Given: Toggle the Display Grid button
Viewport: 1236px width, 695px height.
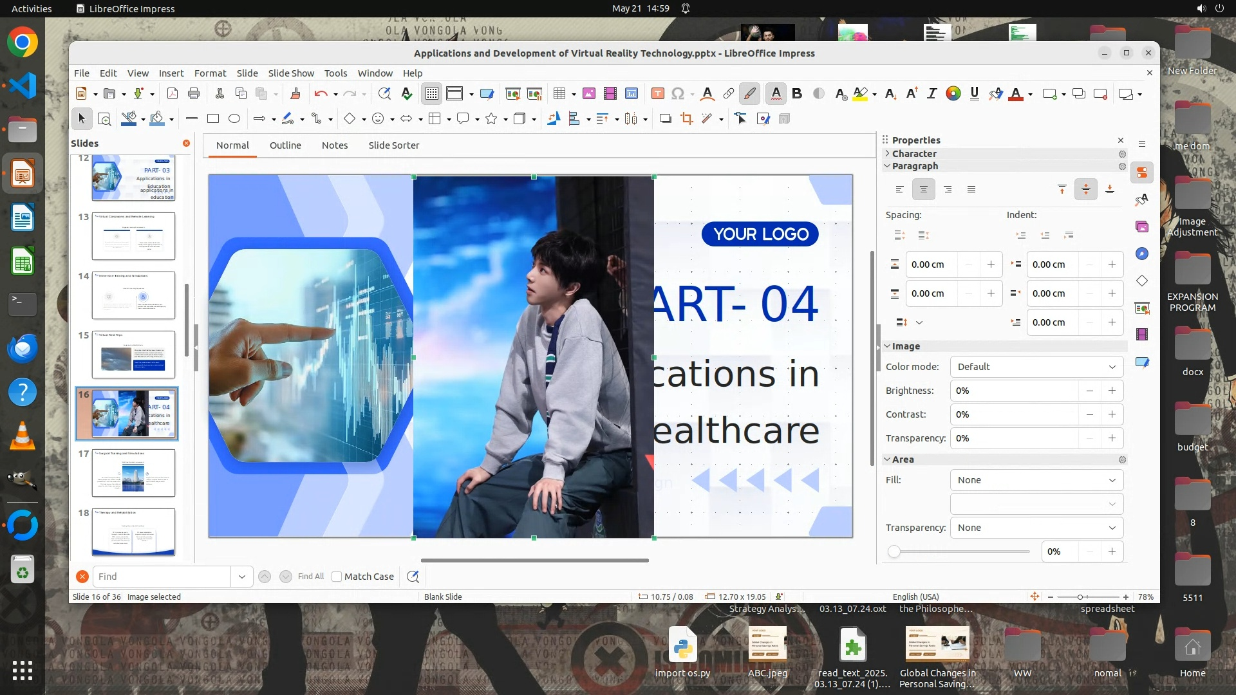Looking at the screenshot, I should pyautogui.click(x=431, y=94).
